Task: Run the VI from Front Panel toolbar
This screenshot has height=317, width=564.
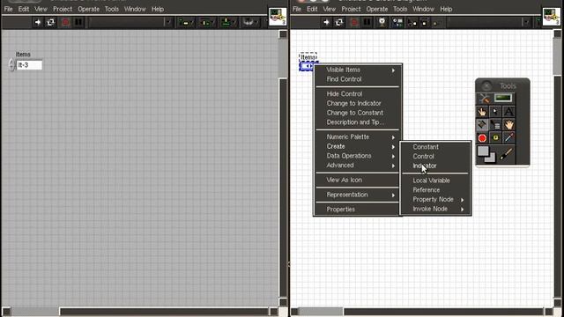Action: (x=37, y=22)
